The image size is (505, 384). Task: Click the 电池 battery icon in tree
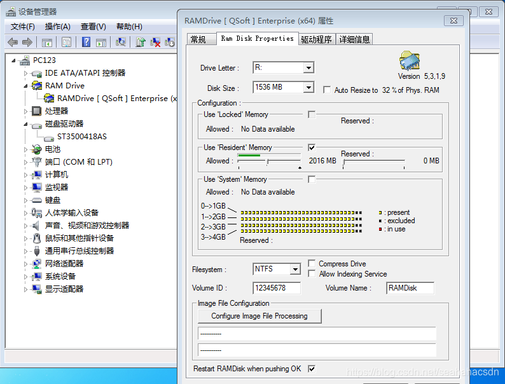37,149
